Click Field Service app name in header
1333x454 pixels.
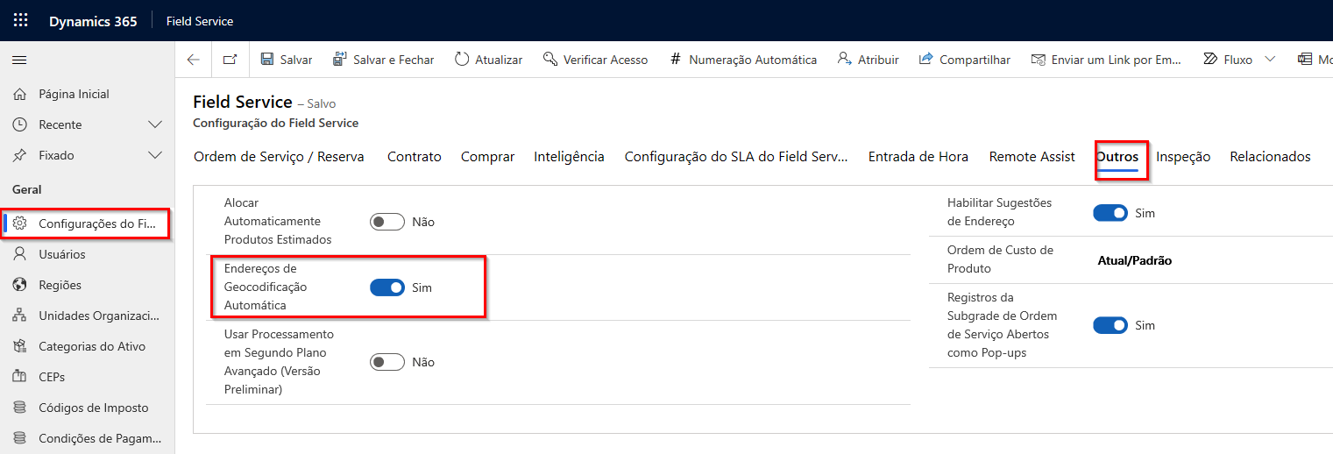pos(200,21)
